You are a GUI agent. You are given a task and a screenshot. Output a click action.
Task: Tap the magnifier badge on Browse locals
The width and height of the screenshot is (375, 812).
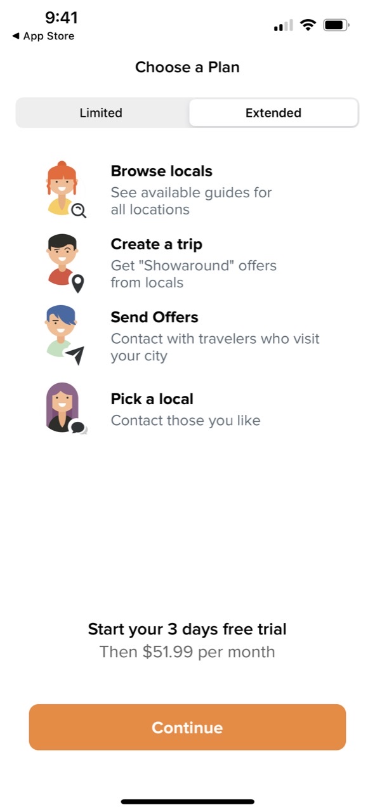pyautogui.click(x=79, y=211)
